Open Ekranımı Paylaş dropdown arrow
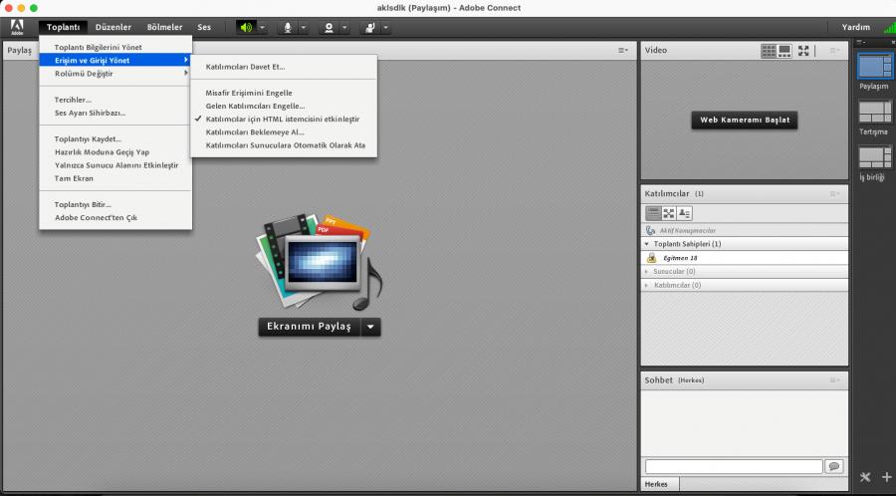Image resolution: width=896 pixels, height=496 pixels. coord(370,327)
